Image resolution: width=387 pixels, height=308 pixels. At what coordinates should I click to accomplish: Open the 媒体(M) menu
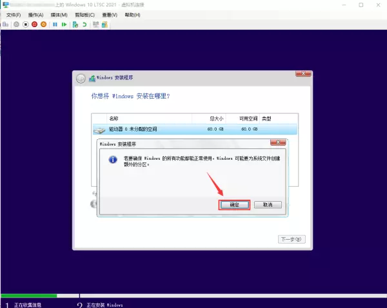[59, 15]
